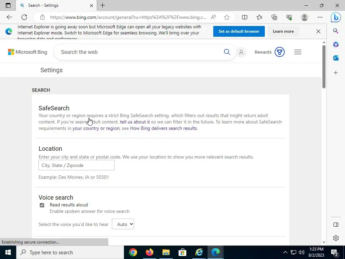Open sidebar search icon
This screenshot has width=345, height=259.
(336, 31)
